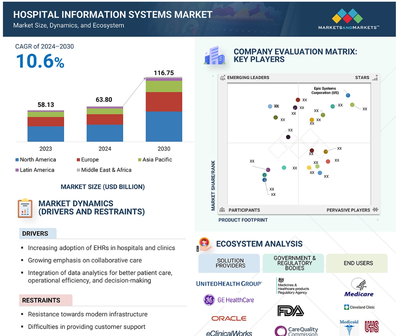Click the North America legend swatch
The image size is (398, 336).
point(17,160)
